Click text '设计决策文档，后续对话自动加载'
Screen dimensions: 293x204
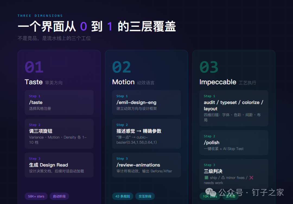click(56, 171)
